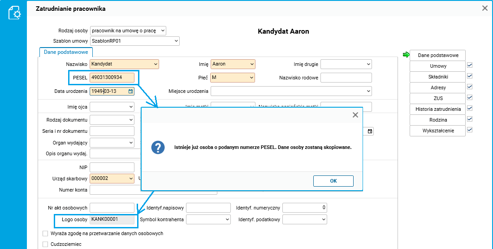Open calendar picker in Data urodzenia field
Screen dimensions: 493x249
click(131, 91)
